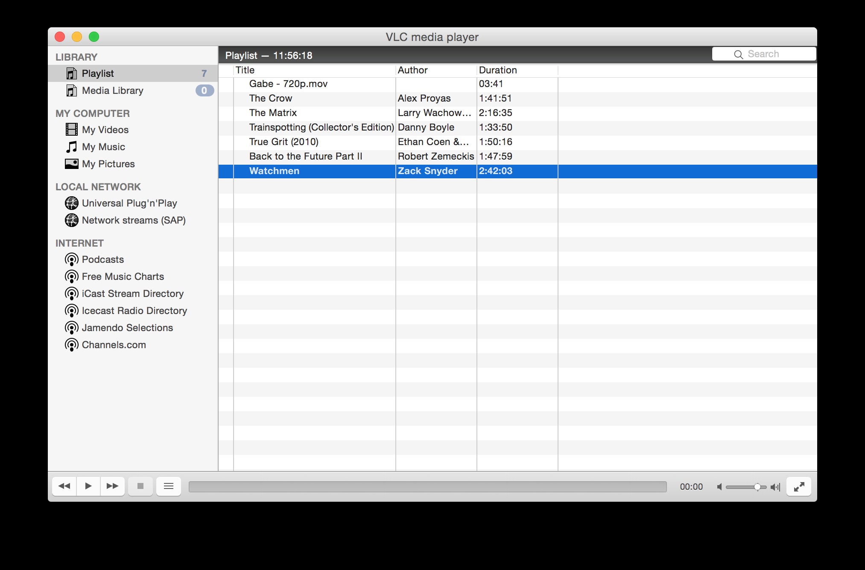
Task: Open Free Music Charts source
Action: click(x=123, y=276)
